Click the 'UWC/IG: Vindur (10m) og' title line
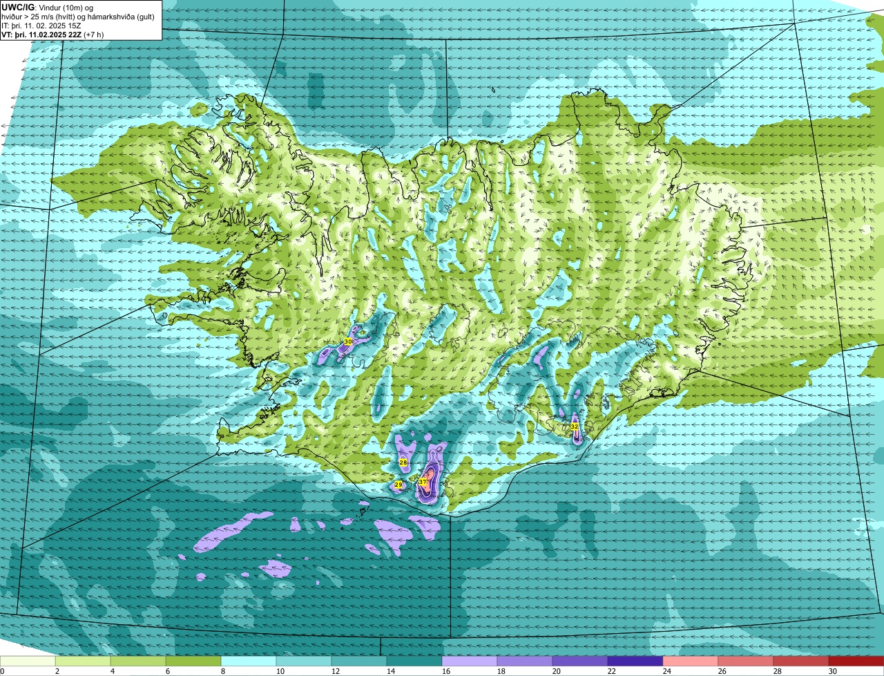This screenshot has height=676, width=884. (47, 7)
